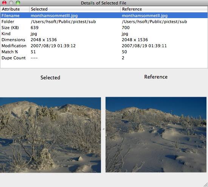Click the reference filename monthamsommetII.jpg
The height and width of the screenshot is (187, 208).
144,15
